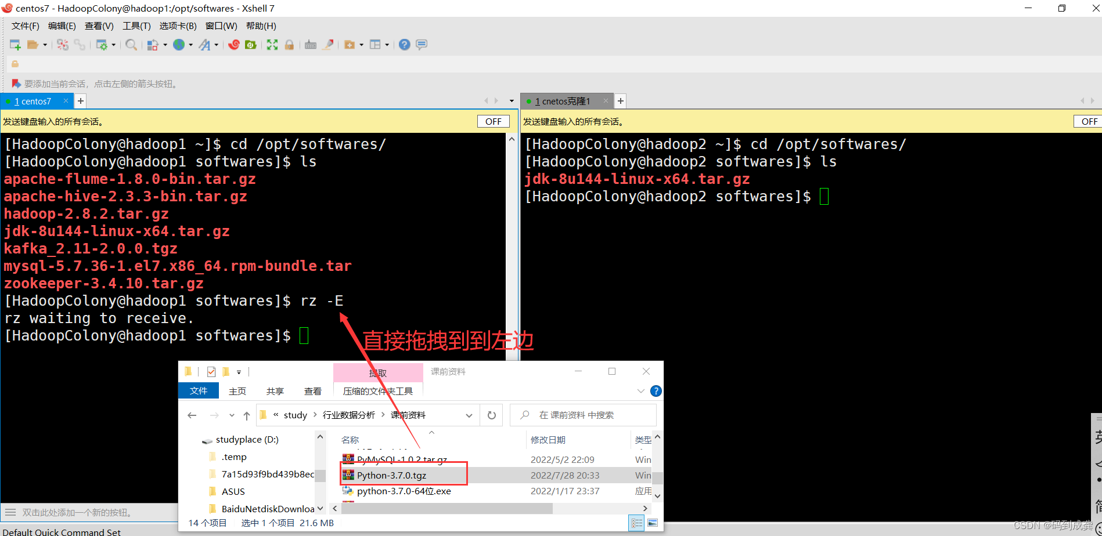1102x536 pixels.
Task: Expand the dropdown beside the globe icon
Action: [x=190, y=45]
